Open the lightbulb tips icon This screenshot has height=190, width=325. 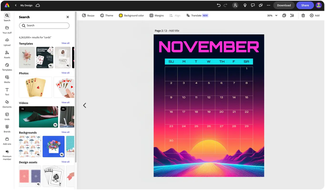tap(245, 5)
